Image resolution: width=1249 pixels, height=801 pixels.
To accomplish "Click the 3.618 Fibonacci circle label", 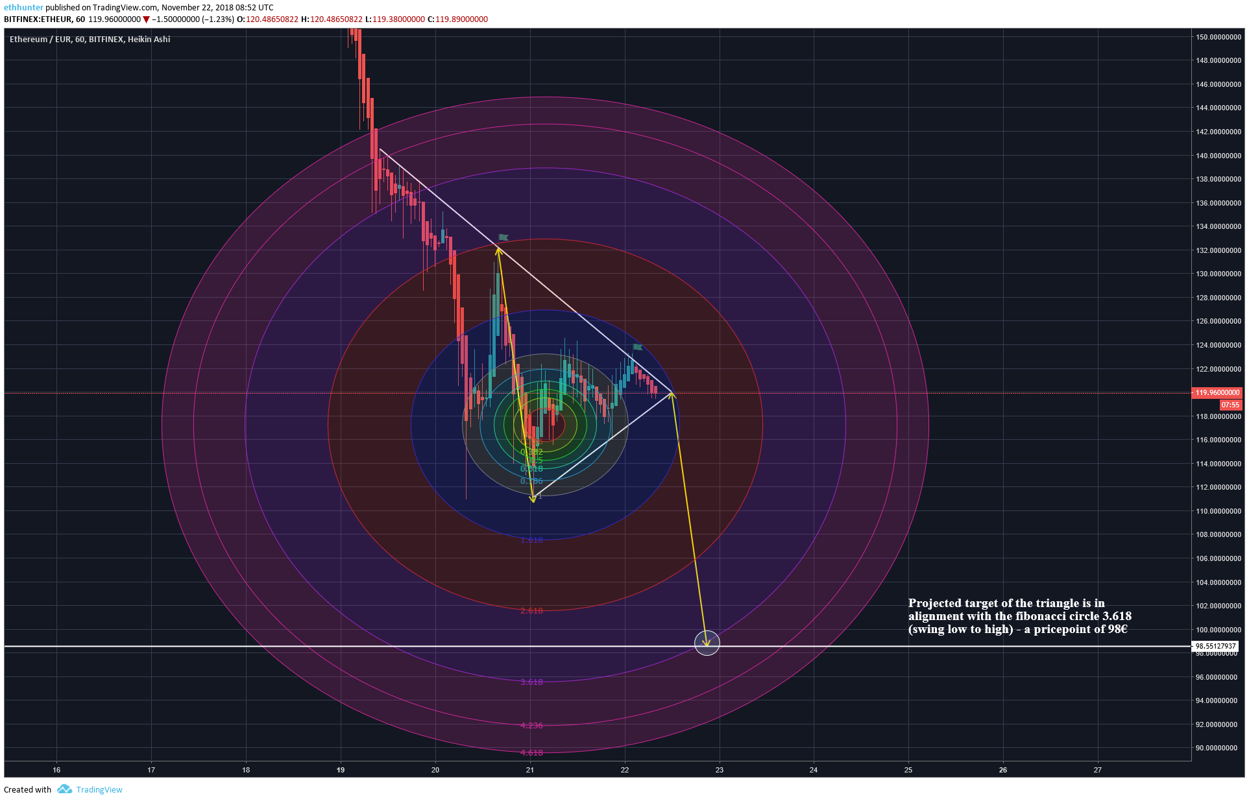I will (x=531, y=682).
